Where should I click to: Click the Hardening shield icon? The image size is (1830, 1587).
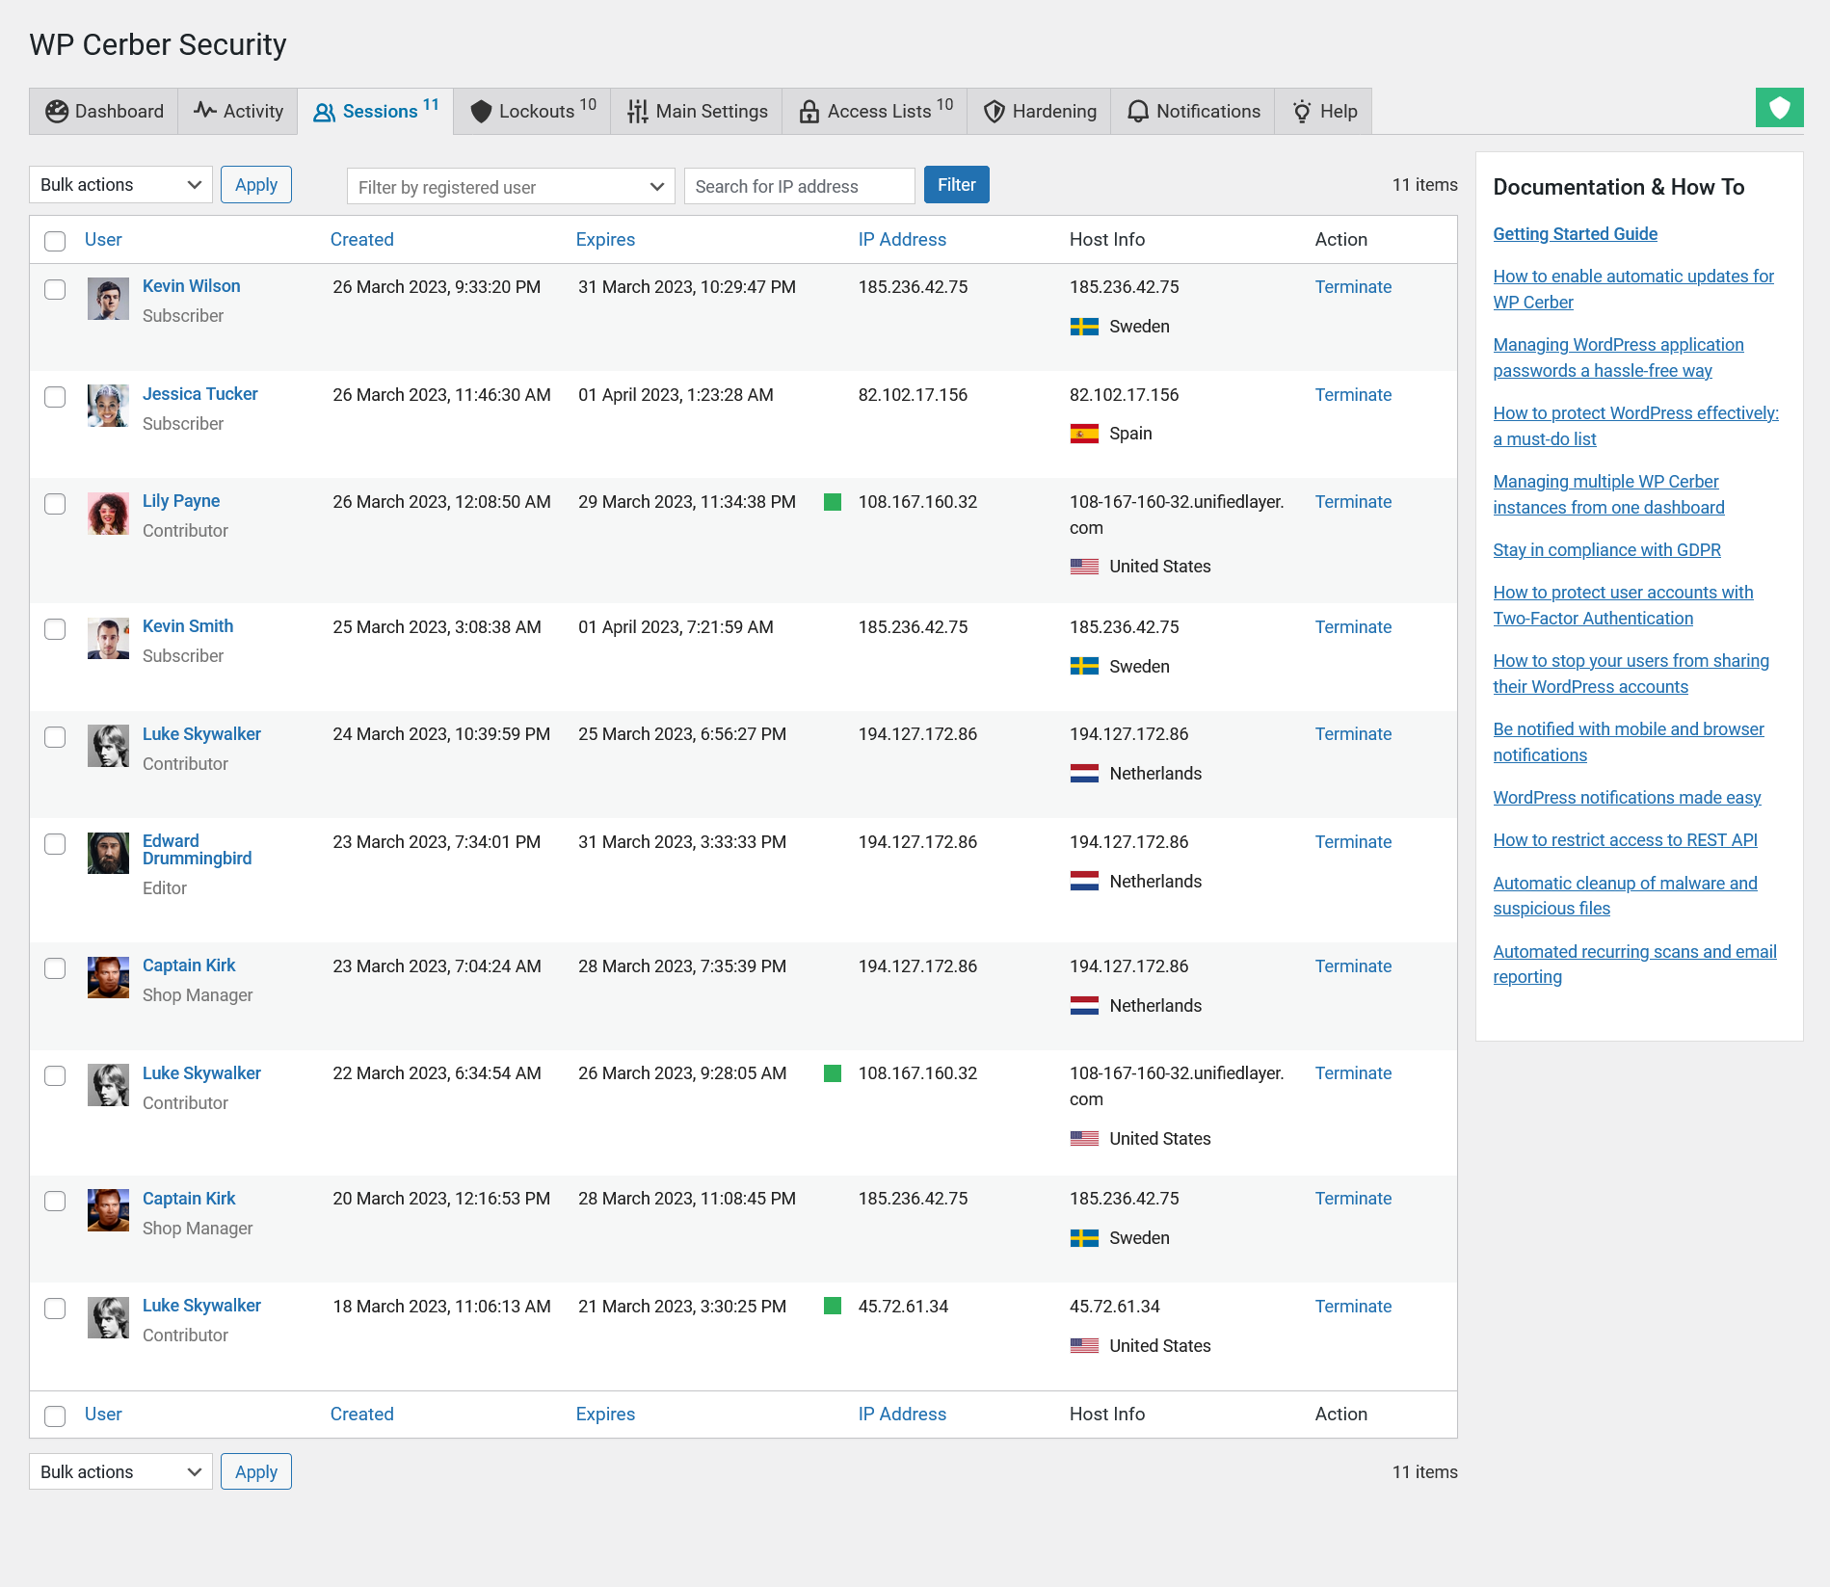coord(994,111)
